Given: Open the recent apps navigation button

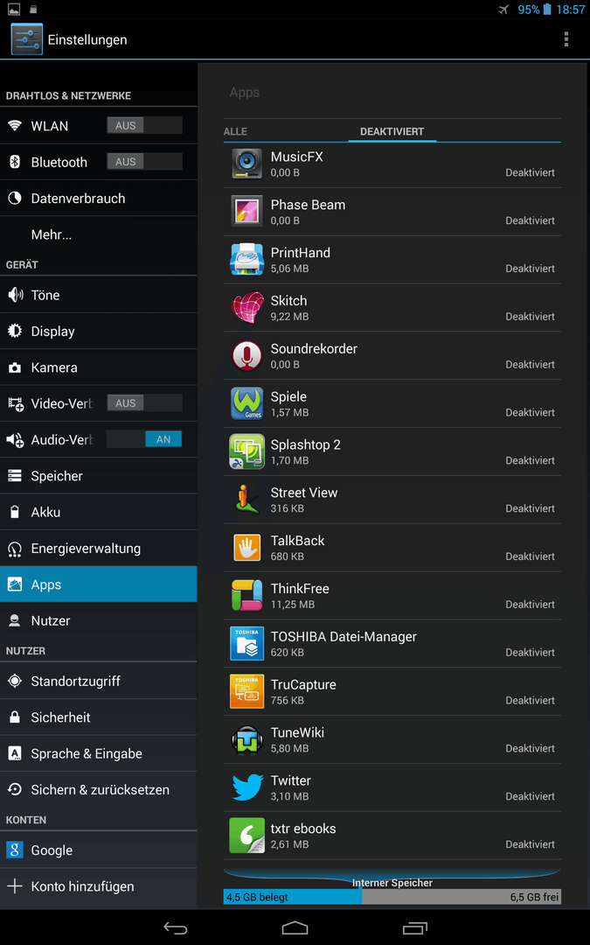Looking at the screenshot, I should coord(415,927).
